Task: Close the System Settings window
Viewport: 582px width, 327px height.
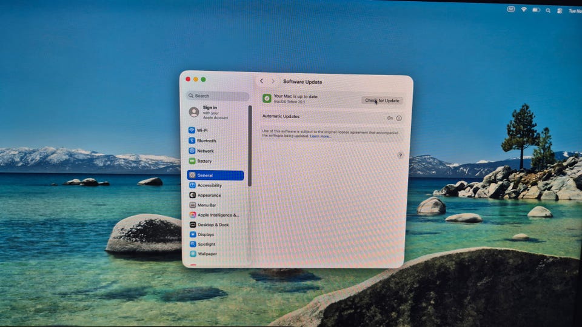Action: (x=188, y=79)
